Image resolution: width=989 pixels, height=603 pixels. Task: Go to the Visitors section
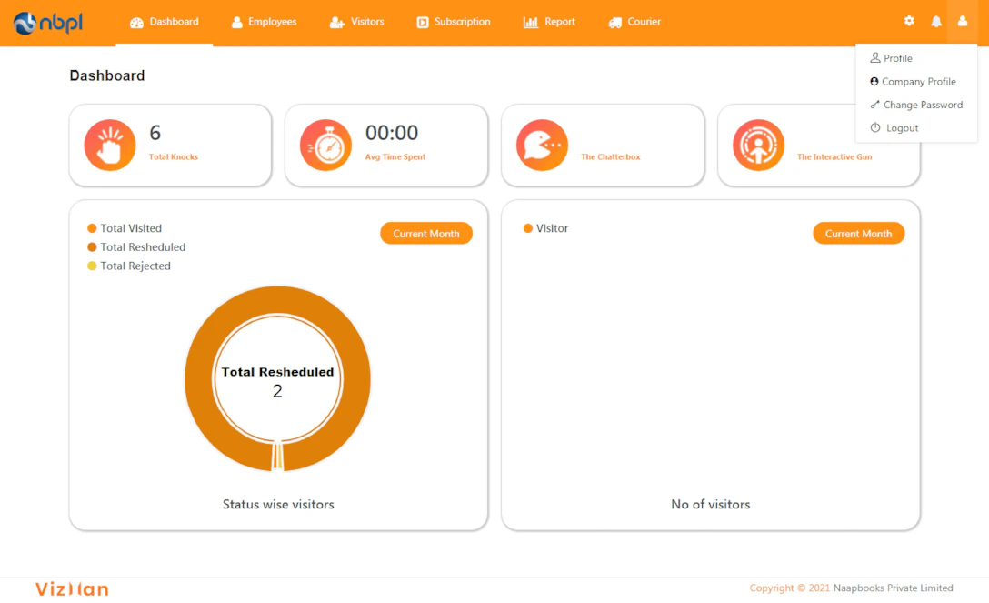(x=356, y=22)
